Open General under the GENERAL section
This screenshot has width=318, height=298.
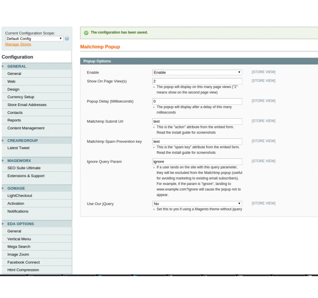37,74
